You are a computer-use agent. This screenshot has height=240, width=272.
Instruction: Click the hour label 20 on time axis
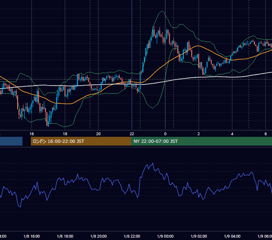tap(98, 134)
